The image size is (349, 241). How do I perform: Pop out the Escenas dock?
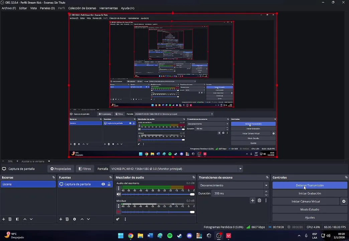click(x=53, y=177)
